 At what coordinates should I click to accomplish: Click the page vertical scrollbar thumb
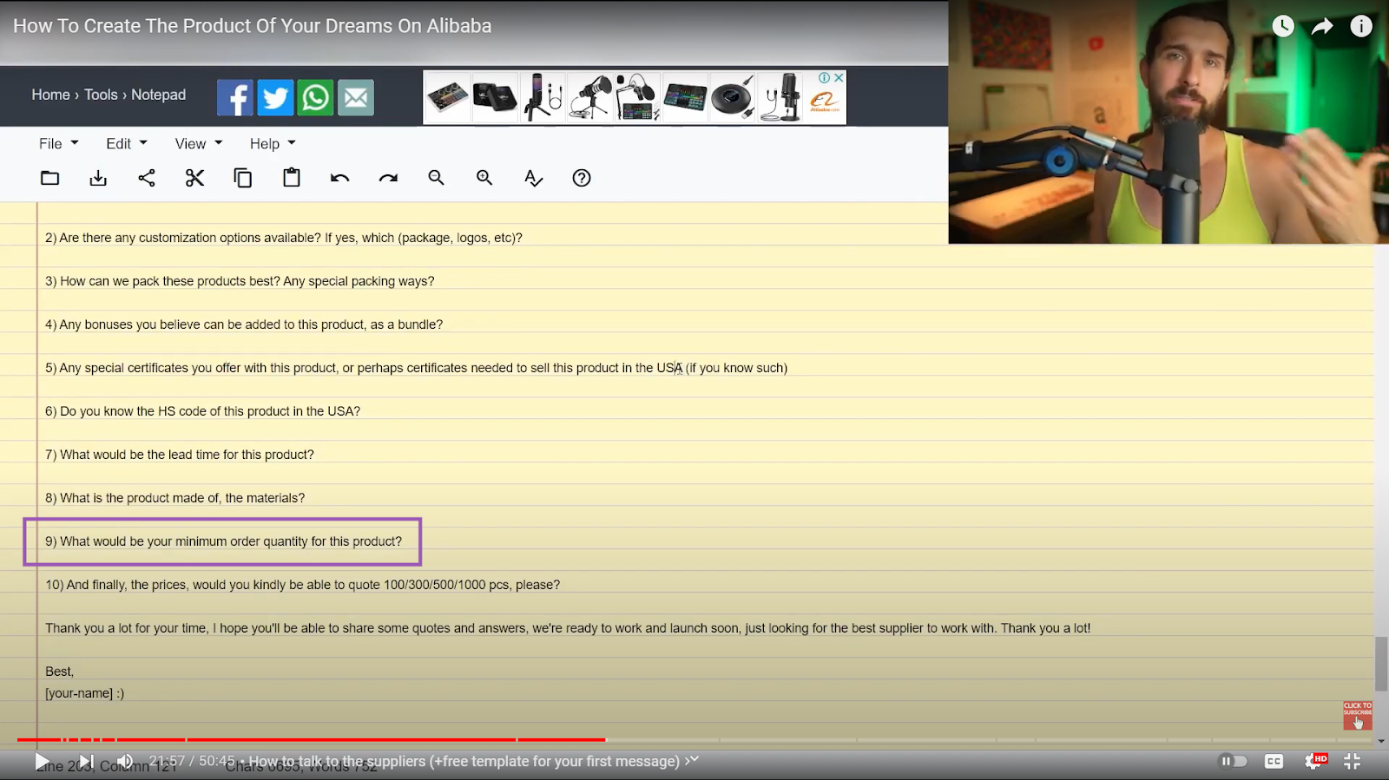click(x=1381, y=664)
